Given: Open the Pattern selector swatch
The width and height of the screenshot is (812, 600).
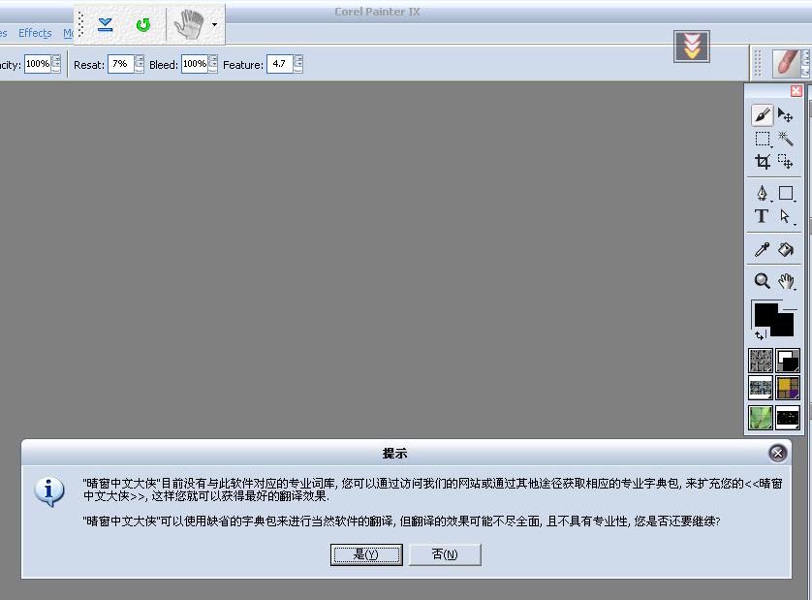Looking at the screenshot, I should pos(761,388).
